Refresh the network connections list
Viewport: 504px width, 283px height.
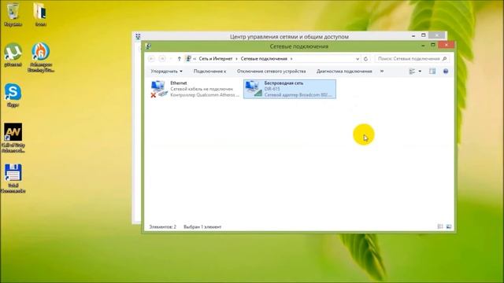click(x=365, y=59)
